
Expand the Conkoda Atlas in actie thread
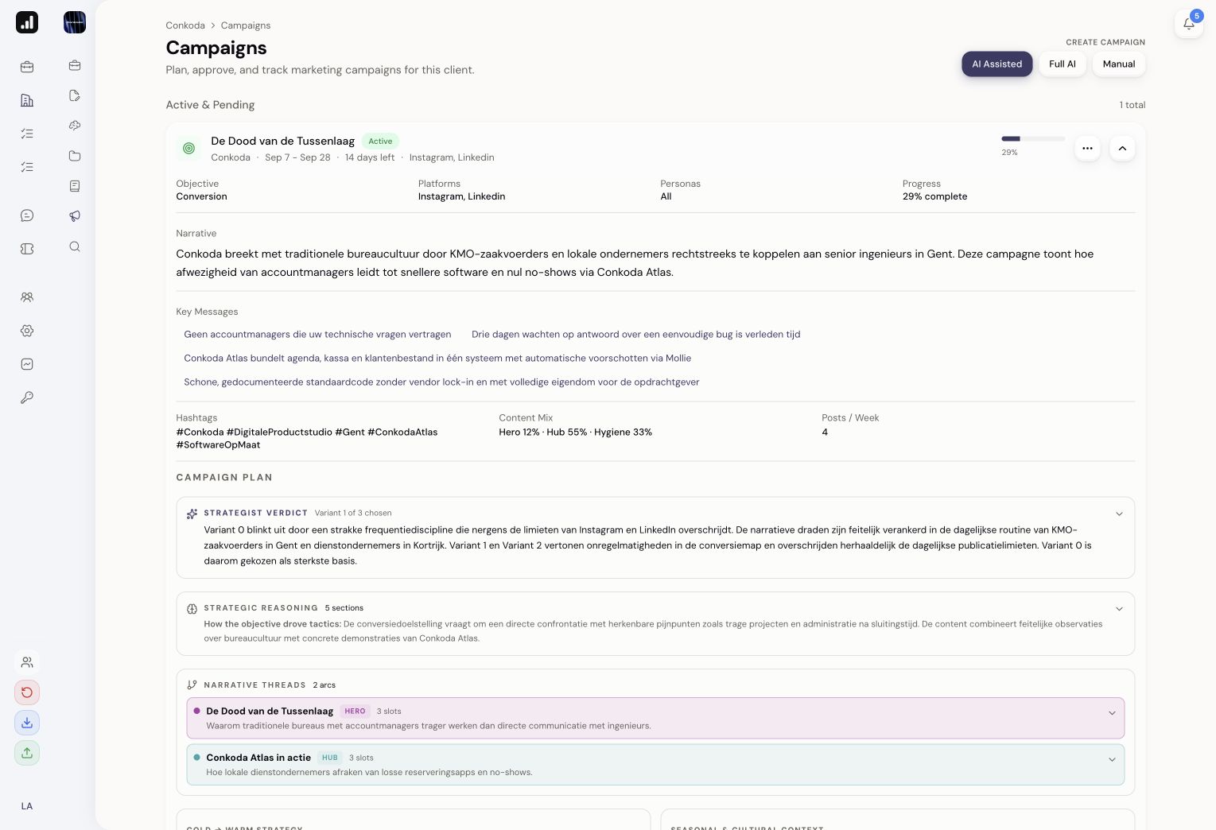(x=1112, y=759)
